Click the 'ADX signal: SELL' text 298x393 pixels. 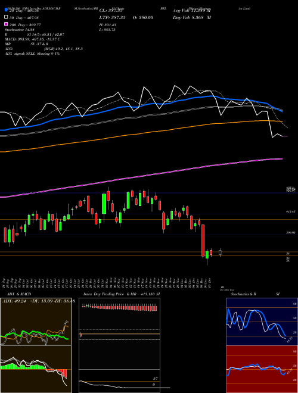[x=21, y=54]
